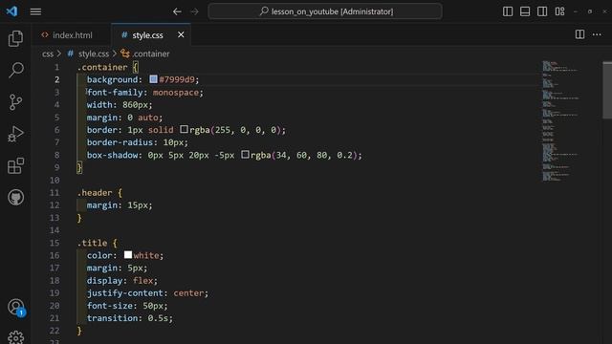612x344 pixels.
Task: Click the minimap code overview
Action: tap(561, 121)
